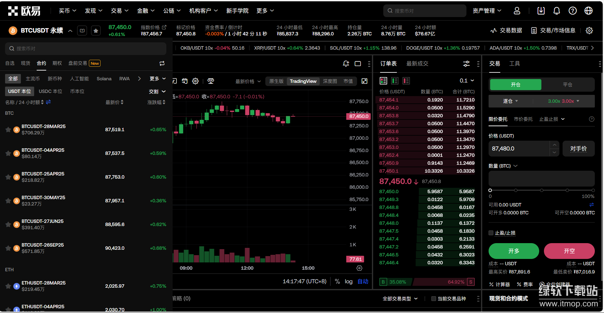Select the 市价委托 order tab

click(523, 119)
